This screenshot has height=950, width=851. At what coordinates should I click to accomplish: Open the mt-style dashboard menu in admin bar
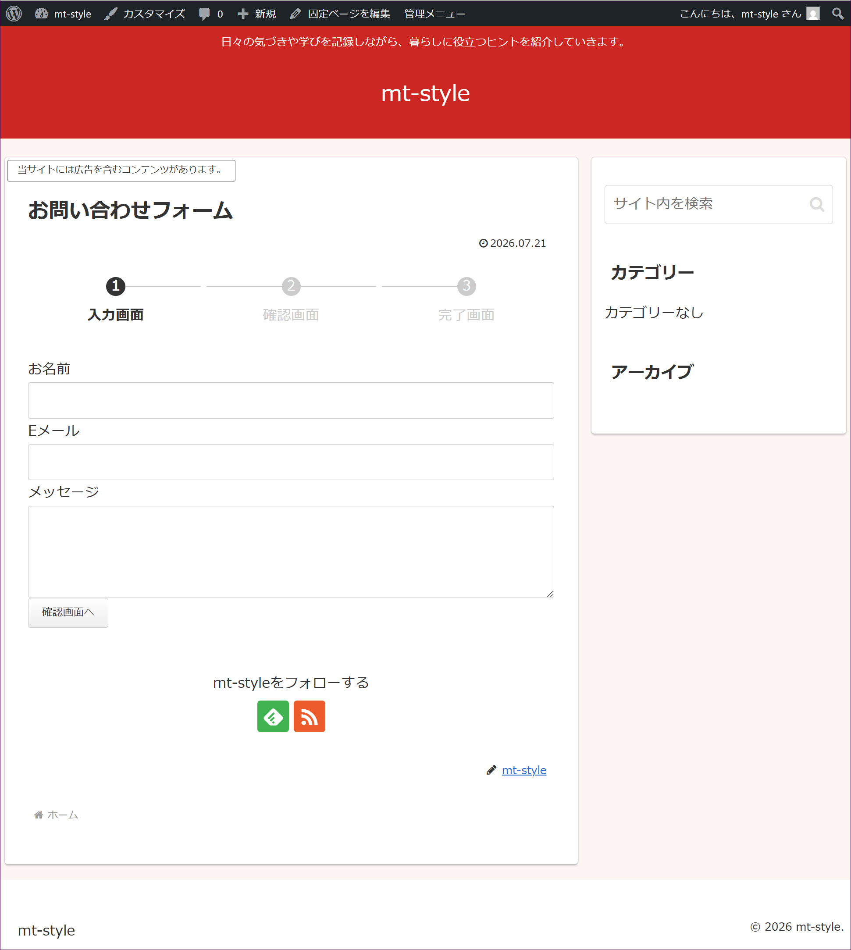[x=63, y=14]
